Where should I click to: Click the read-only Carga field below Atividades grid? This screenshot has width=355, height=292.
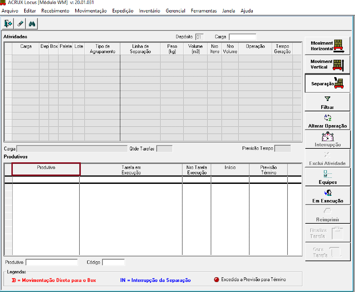pyautogui.click(x=72, y=149)
